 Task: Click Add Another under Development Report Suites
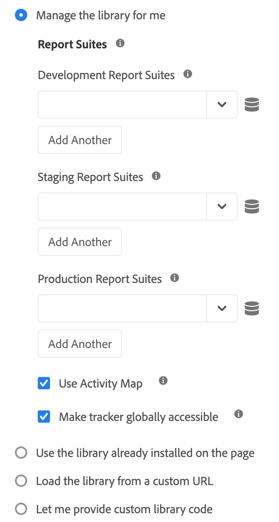80,140
